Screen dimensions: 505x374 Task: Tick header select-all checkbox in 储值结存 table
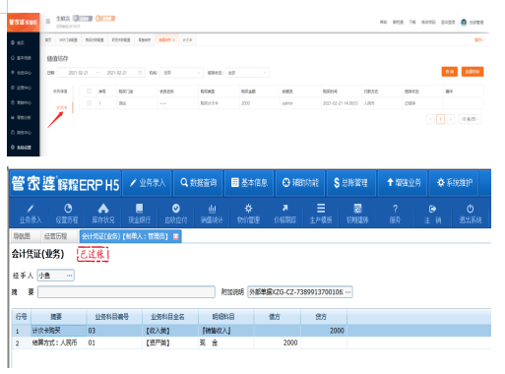pyautogui.click(x=89, y=92)
